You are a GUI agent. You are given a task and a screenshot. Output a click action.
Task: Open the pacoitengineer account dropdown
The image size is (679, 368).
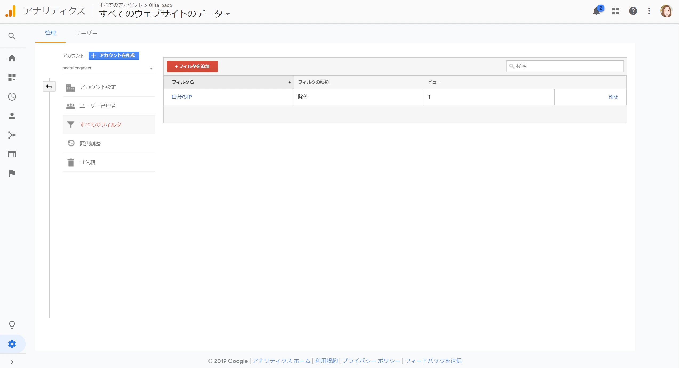pos(108,68)
